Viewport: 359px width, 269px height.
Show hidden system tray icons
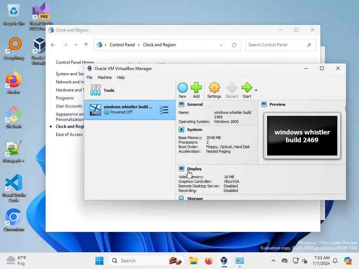pos(273,261)
